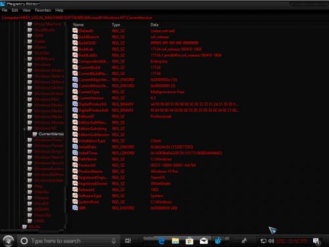Image resolution: width=329 pixels, height=247 pixels.
Task: Click the folder icon for XAML key
Action: click(30, 221)
